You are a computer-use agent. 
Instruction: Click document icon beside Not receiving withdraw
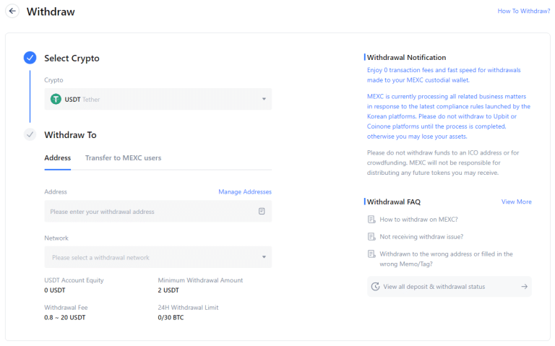coord(371,237)
